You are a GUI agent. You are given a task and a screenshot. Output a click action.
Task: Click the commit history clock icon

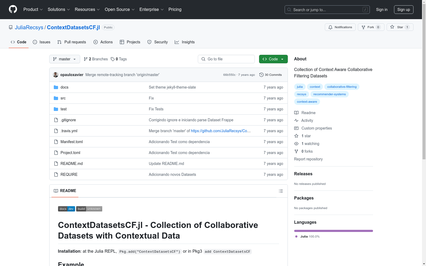click(261, 75)
